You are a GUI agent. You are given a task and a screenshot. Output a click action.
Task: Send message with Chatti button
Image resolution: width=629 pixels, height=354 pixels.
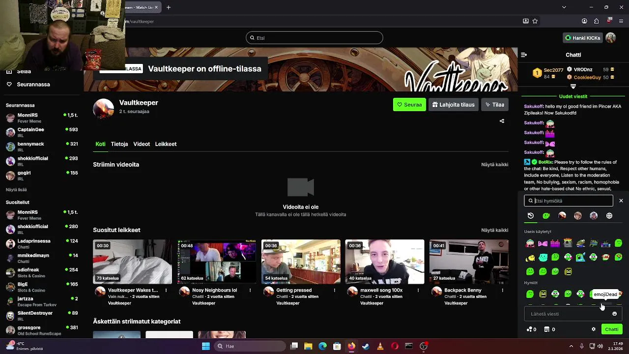(612, 329)
